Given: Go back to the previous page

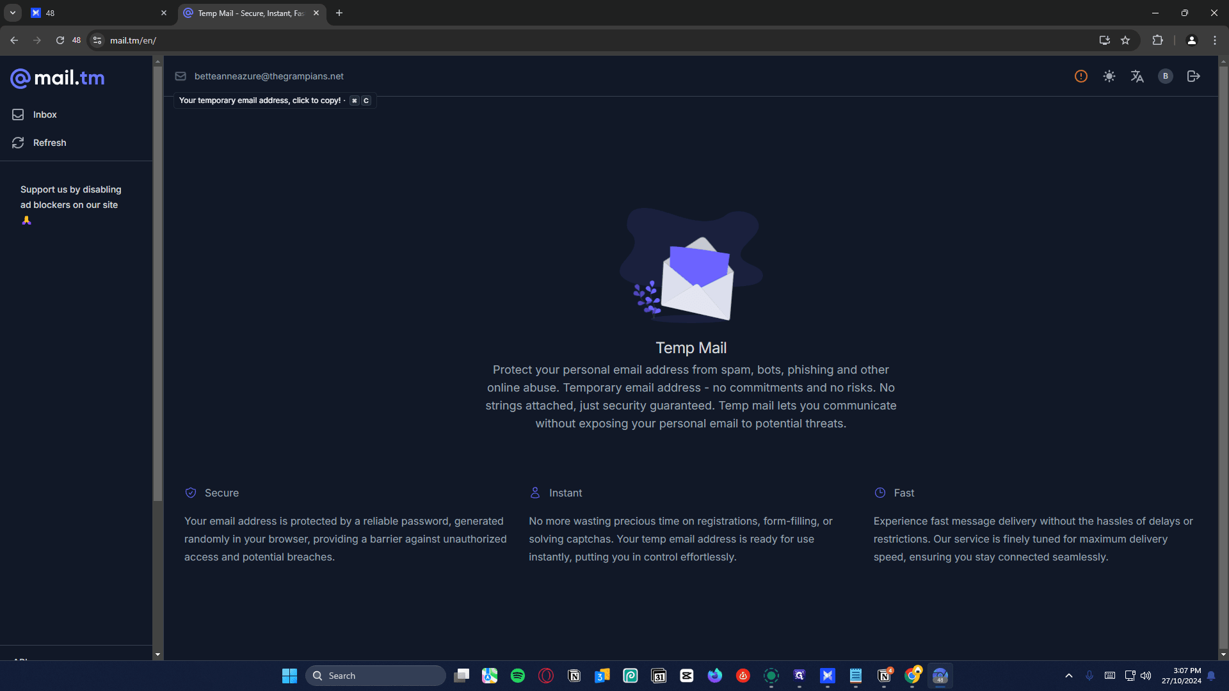Looking at the screenshot, I should pos(14,40).
